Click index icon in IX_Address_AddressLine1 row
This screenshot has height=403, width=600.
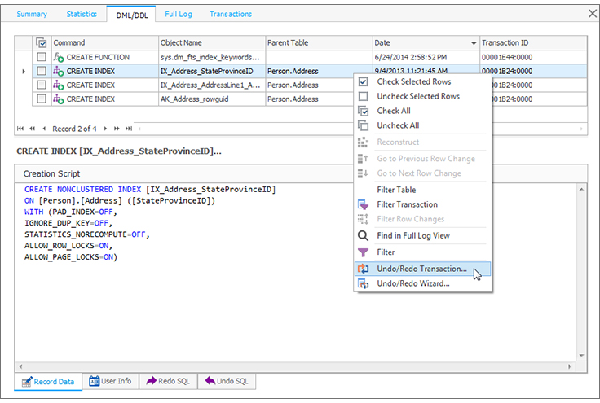(x=59, y=85)
